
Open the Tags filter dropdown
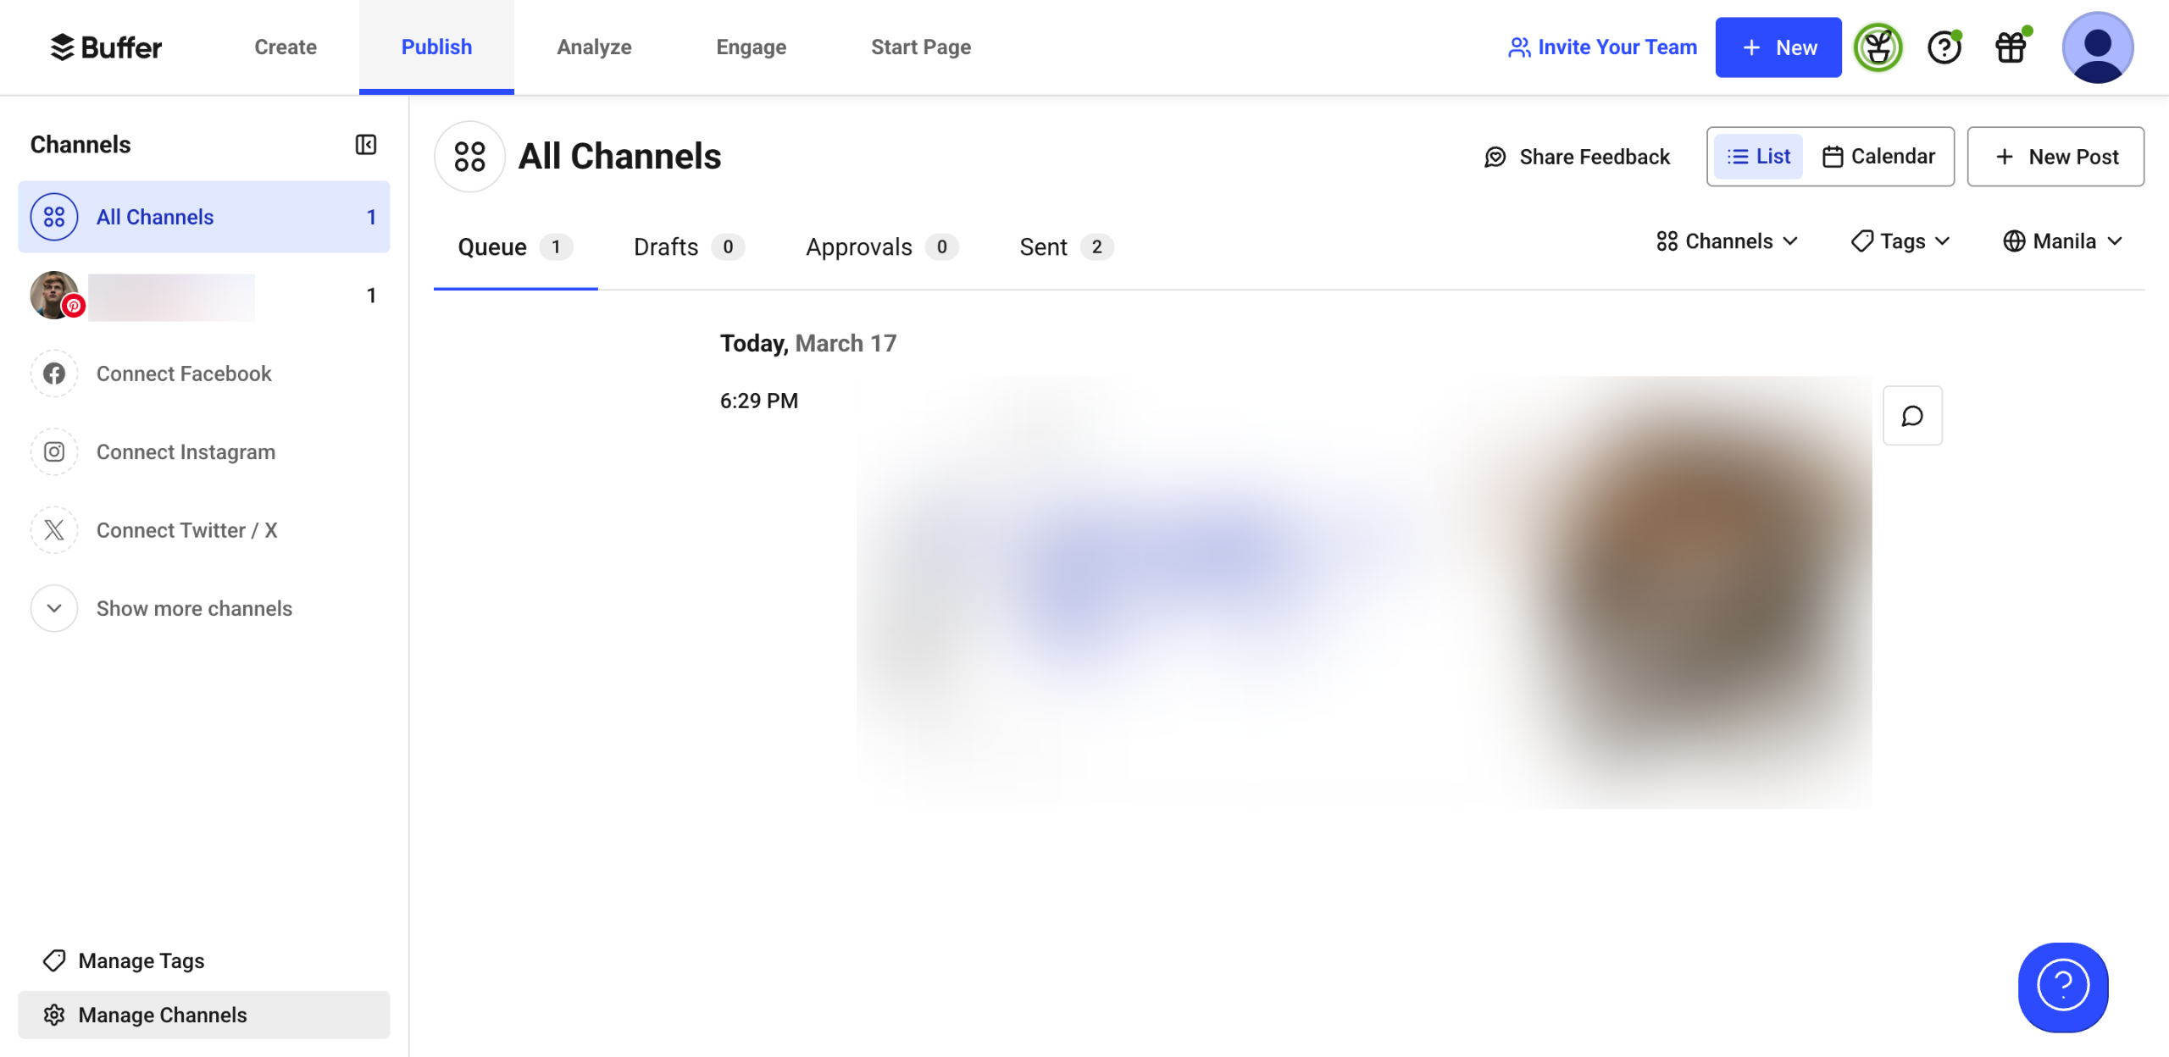click(x=1900, y=241)
